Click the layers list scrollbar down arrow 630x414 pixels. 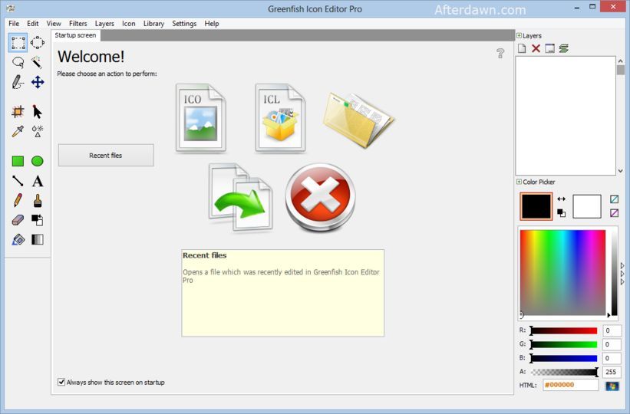(x=621, y=171)
